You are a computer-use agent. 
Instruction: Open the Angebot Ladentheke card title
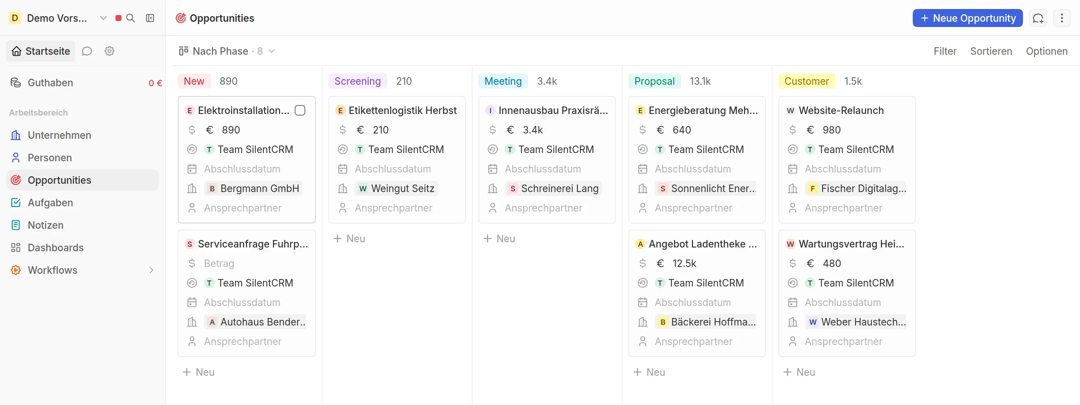tap(702, 244)
